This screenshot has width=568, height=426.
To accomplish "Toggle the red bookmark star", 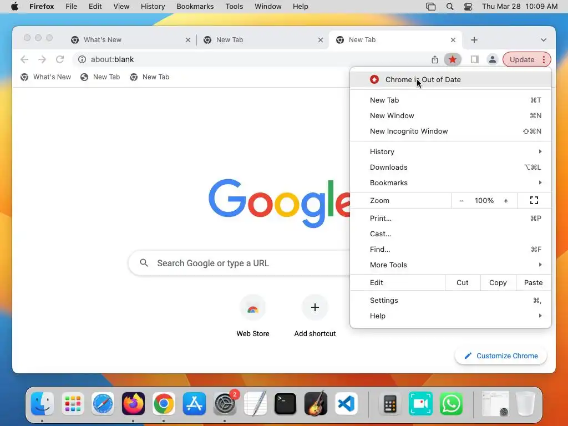I will [453, 59].
